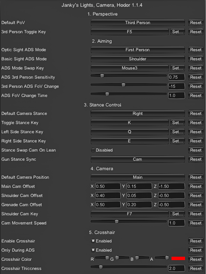Toggle Only During ADS setting

pyautogui.click(x=93, y=250)
